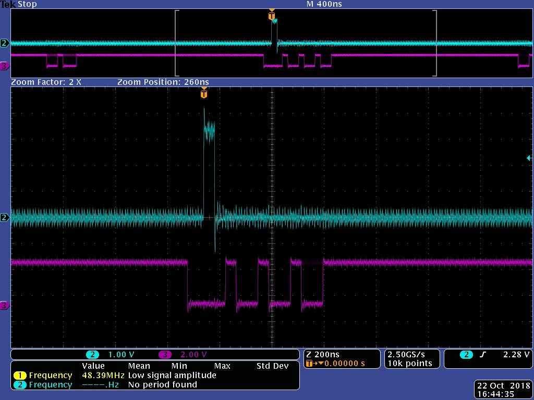Click the rising edge trigger slope icon
The image size is (534, 400).
tap(482, 355)
